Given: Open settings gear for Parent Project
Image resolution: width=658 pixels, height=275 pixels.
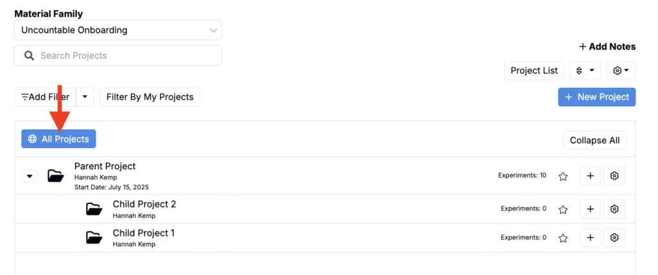Looking at the screenshot, I should tap(614, 176).
